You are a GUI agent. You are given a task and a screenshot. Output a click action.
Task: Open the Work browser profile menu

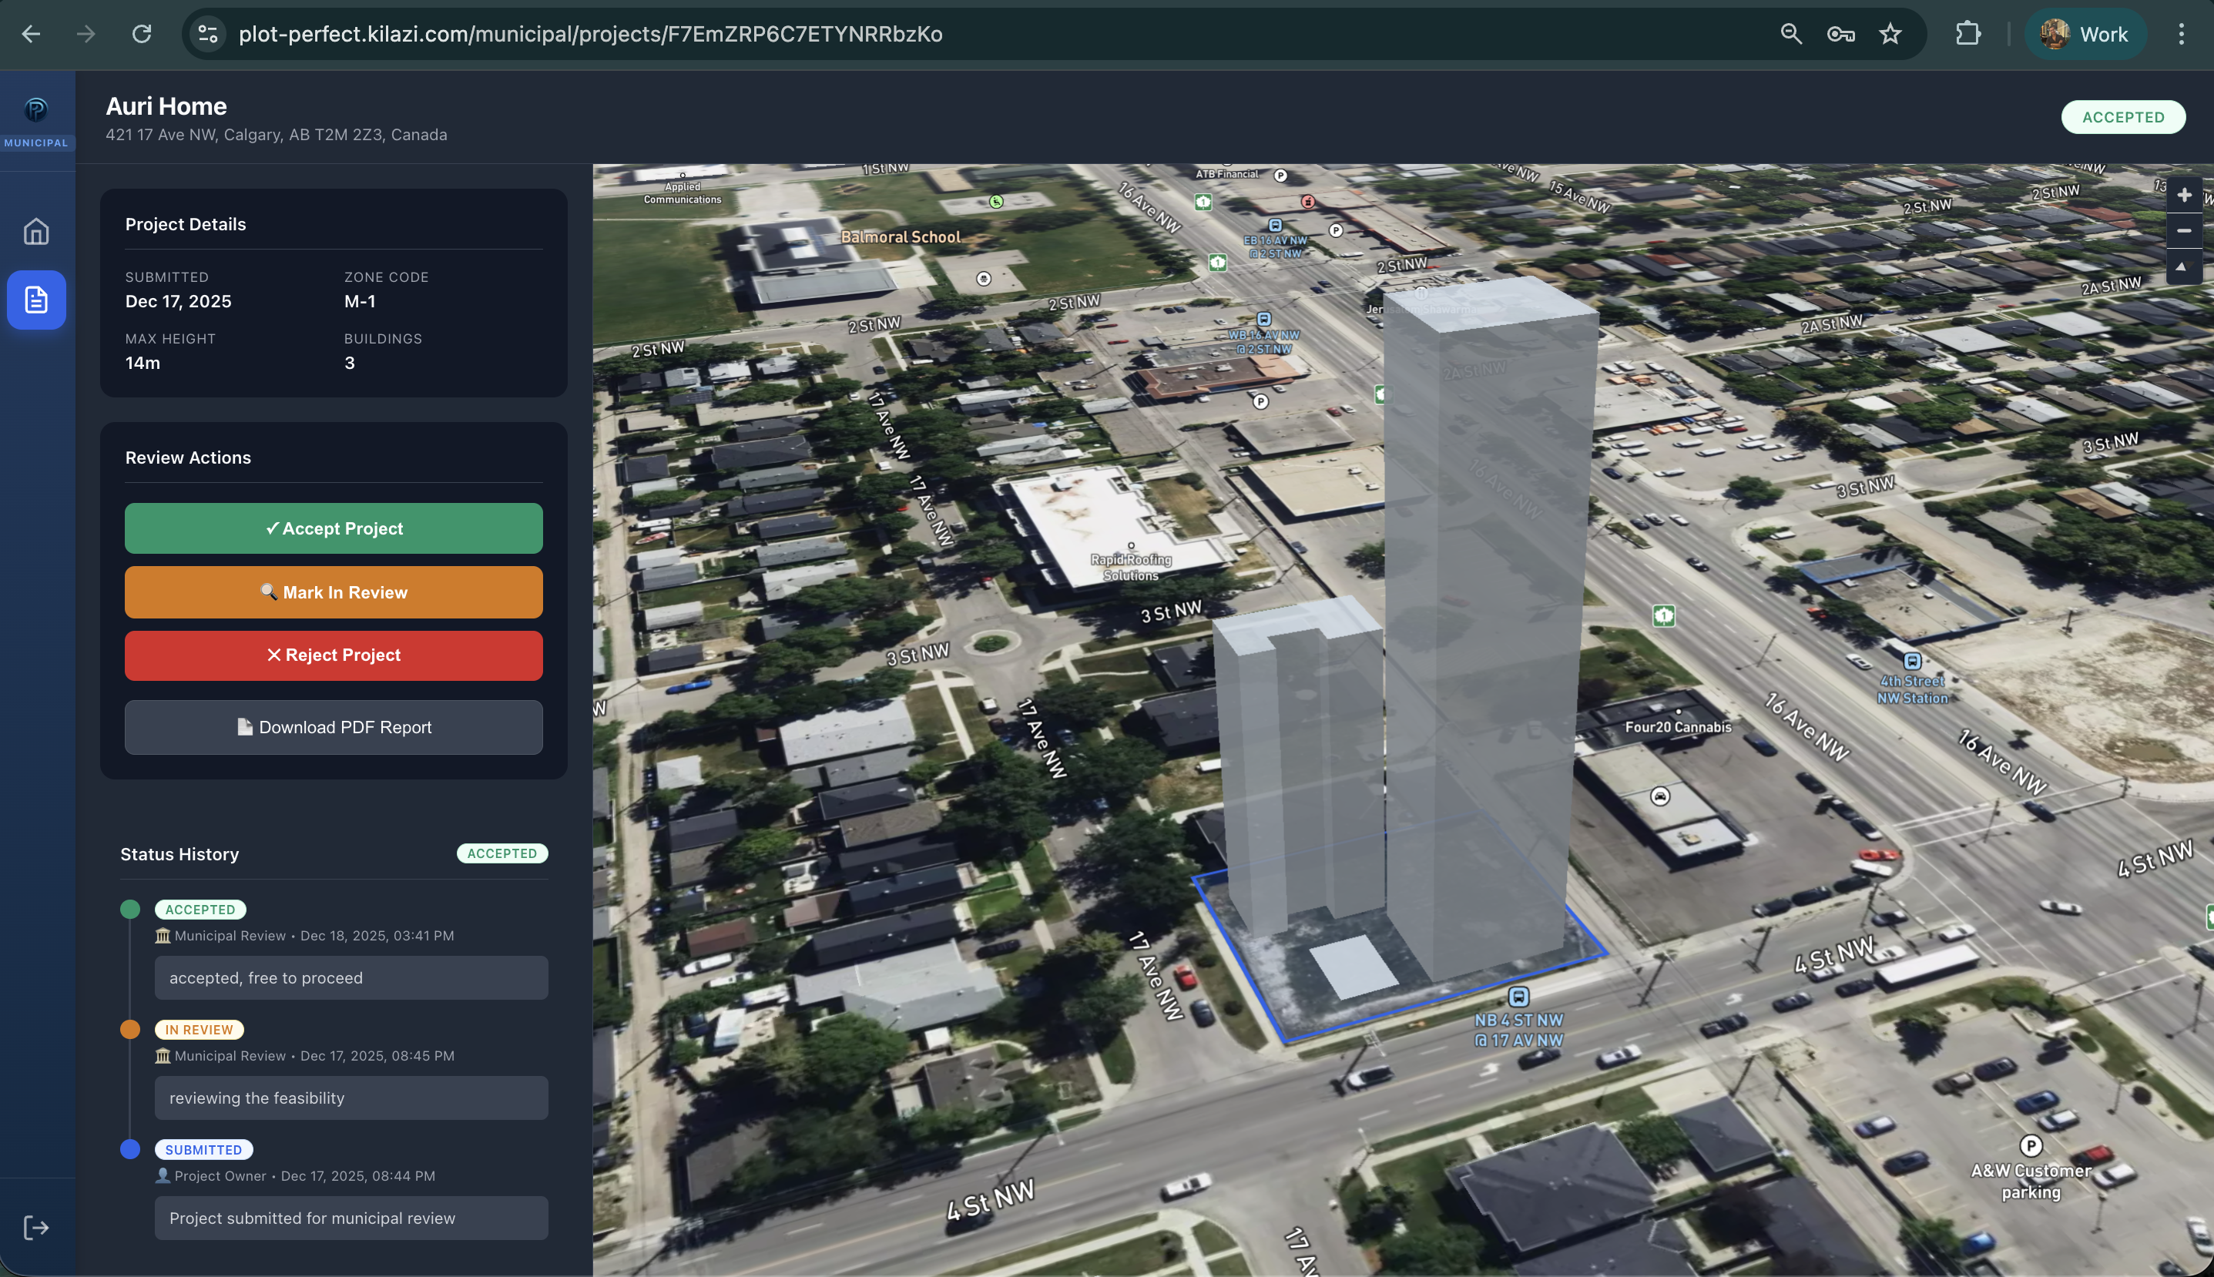point(2085,34)
